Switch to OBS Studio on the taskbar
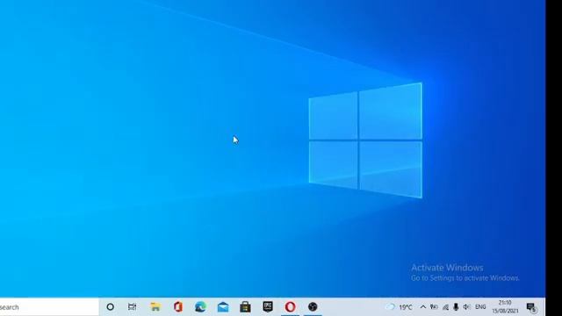The height and width of the screenshot is (316, 562). click(313, 307)
